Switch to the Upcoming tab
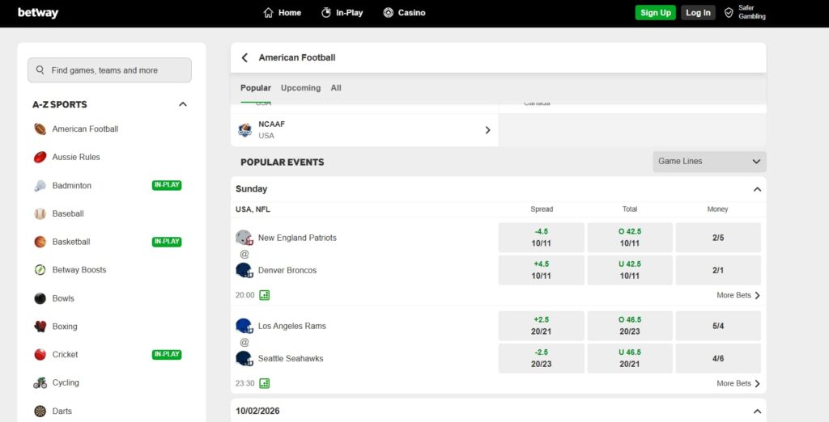The image size is (829, 422). pos(301,88)
